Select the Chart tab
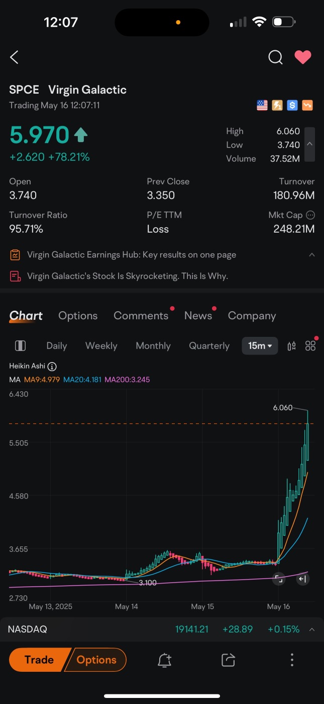324x704 pixels. click(26, 316)
